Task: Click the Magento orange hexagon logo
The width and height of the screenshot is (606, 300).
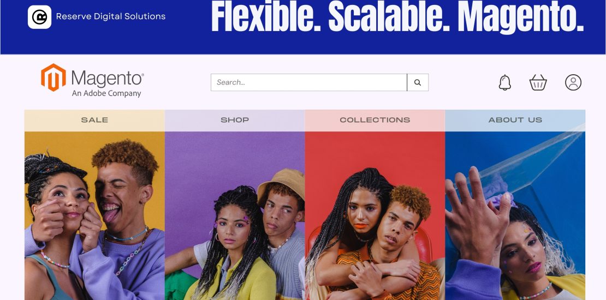Action: pos(54,77)
